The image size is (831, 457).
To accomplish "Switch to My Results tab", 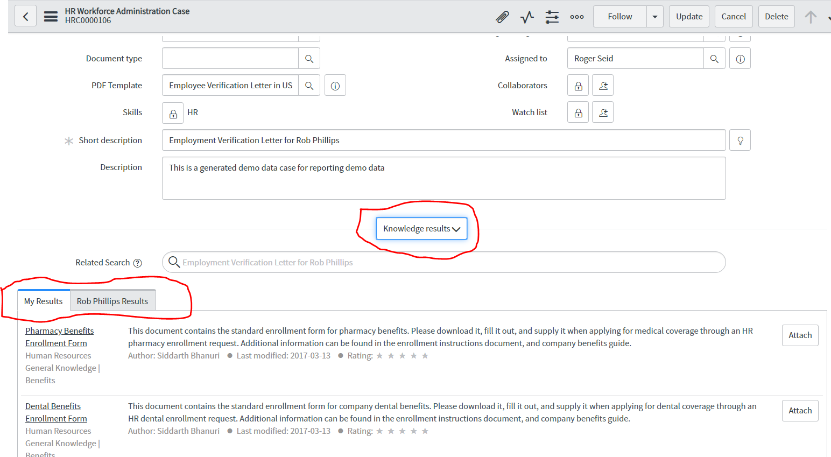I will [x=44, y=301].
